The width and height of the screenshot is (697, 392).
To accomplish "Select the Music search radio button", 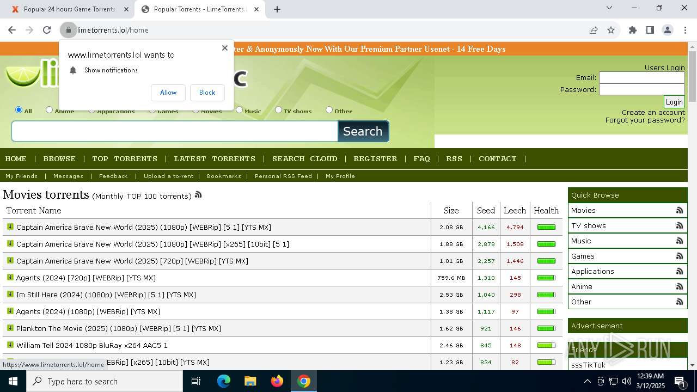I will click(239, 109).
